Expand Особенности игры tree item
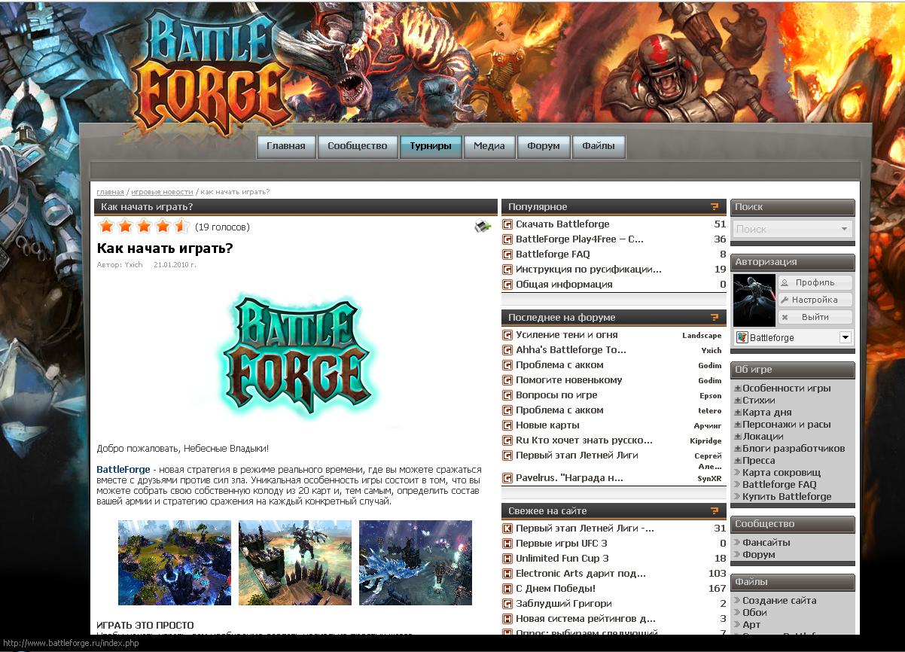This screenshot has width=905, height=652. pyautogui.click(x=738, y=388)
